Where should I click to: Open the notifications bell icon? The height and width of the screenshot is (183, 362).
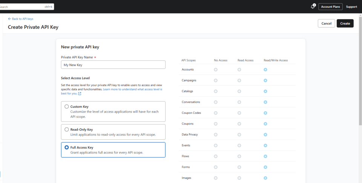313,6
